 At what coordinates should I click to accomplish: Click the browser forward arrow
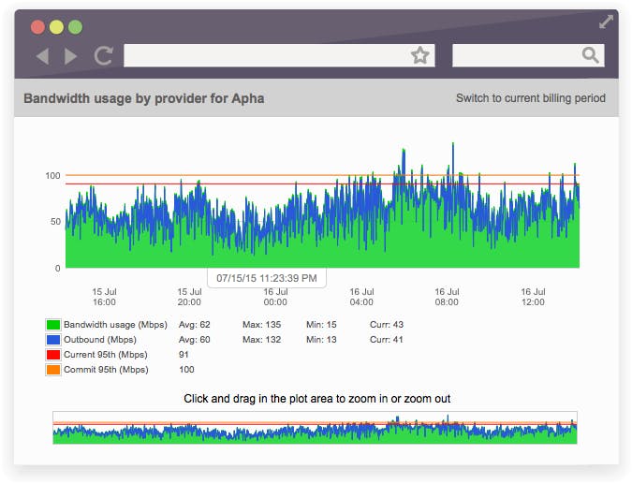click(x=71, y=56)
